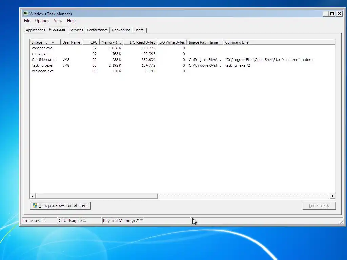Viewport: 347px width, 260px height.
Task: Sort by CPU column header
Action: 91,42
